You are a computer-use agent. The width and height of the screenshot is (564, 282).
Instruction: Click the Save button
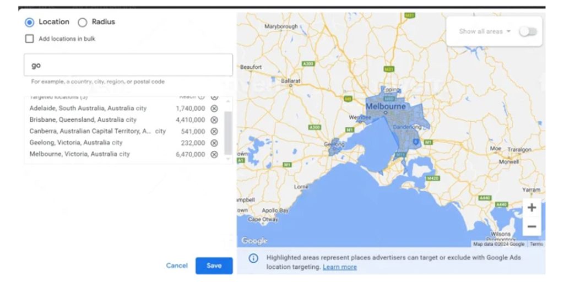click(x=214, y=265)
